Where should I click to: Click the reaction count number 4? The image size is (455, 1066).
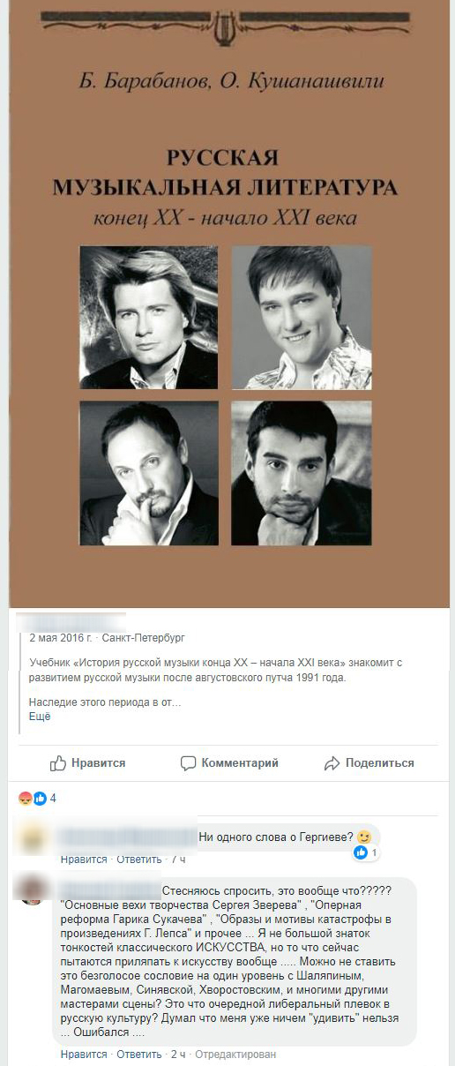pos(53,798)
